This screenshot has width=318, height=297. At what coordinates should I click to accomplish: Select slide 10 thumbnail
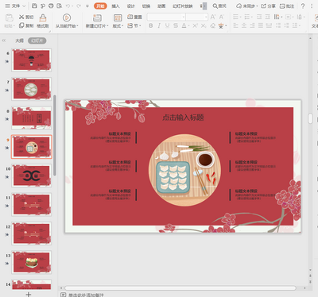tap(32, 175)
